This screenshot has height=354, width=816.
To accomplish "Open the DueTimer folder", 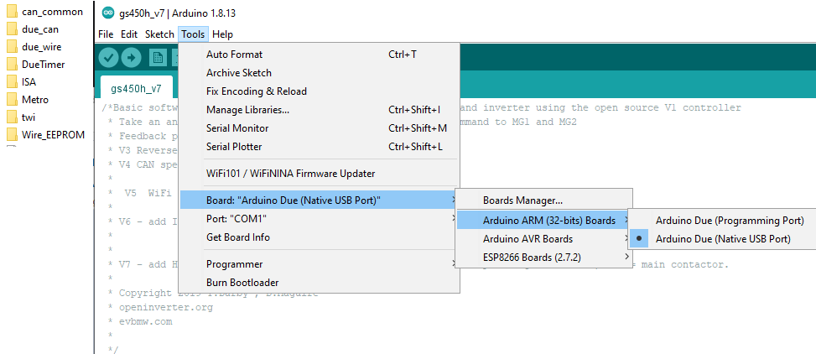I will tap(43, 65).
